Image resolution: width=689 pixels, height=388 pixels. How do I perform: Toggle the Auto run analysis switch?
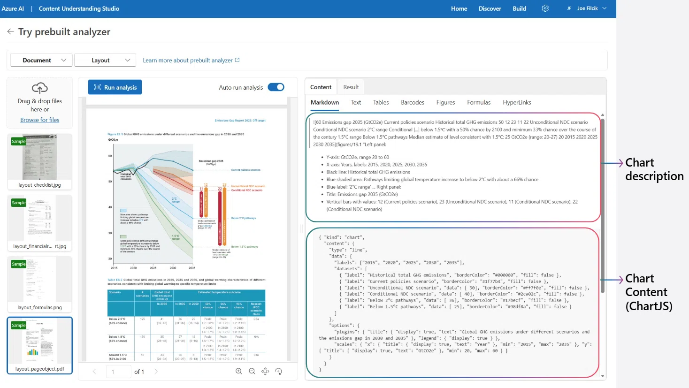(x=276, y=87)
